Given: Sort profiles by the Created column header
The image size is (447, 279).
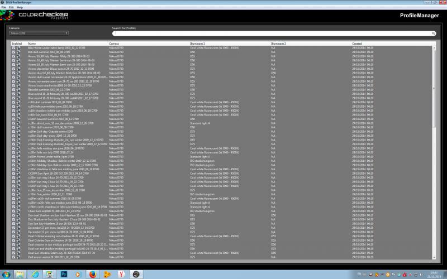Looking at the screenshot, I should pos(357,44).
